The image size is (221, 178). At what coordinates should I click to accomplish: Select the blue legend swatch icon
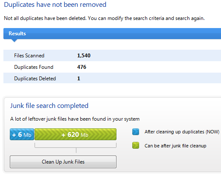point(136,132)
